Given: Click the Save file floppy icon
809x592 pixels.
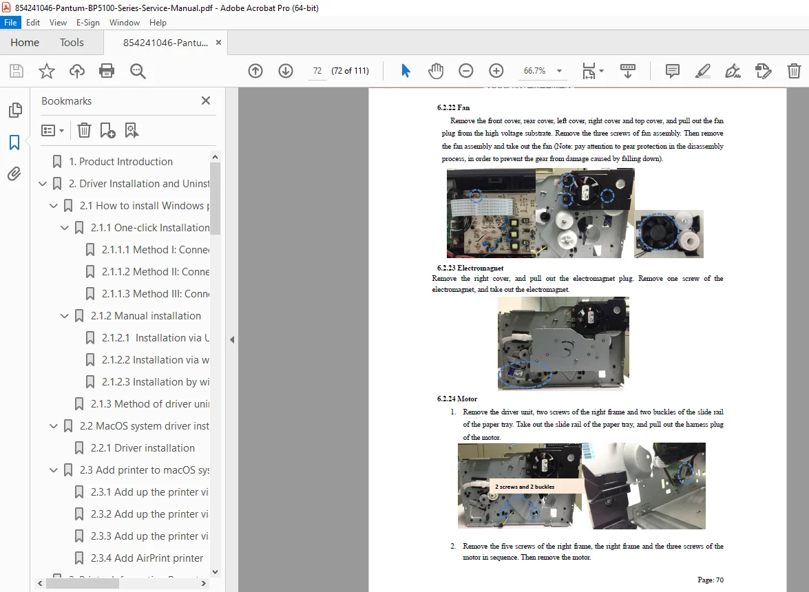Looking at the screenshot, I should 17,71.
